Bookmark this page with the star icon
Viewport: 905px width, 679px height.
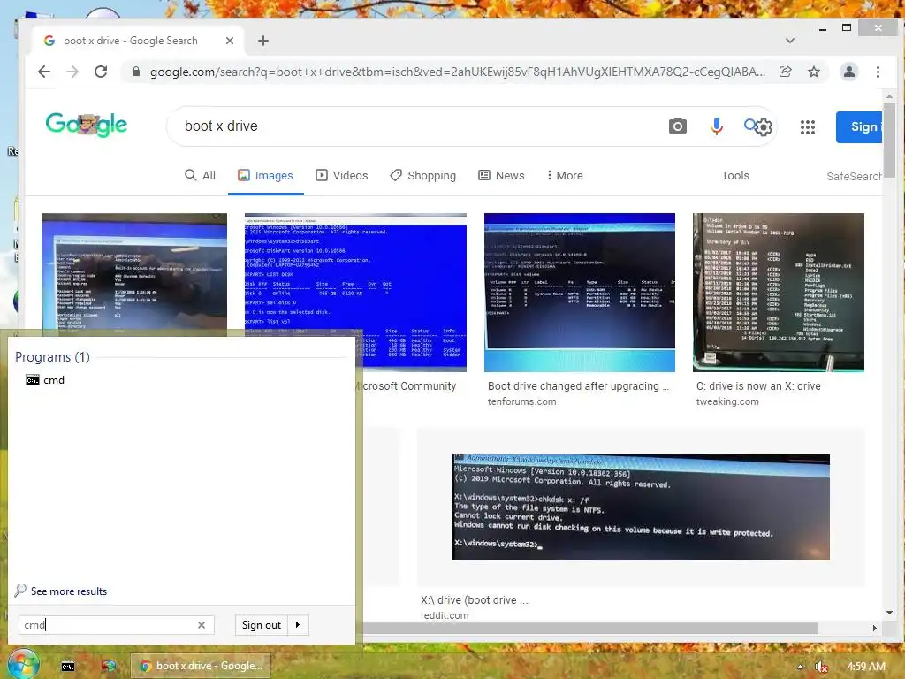[x=814, y=72]
